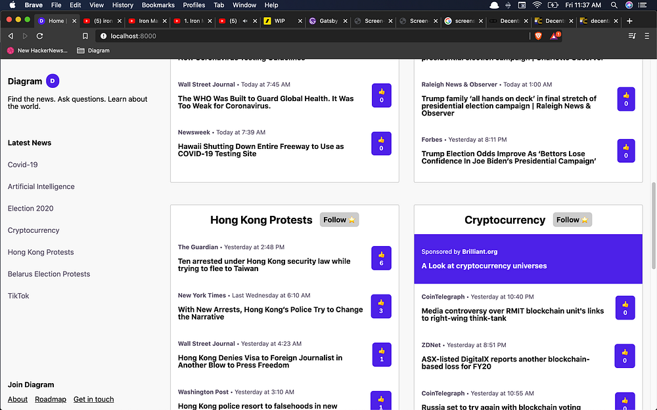Open macOS Spotlight search
The width and height of the screenshot is (657, 410).
coord(614,5)
